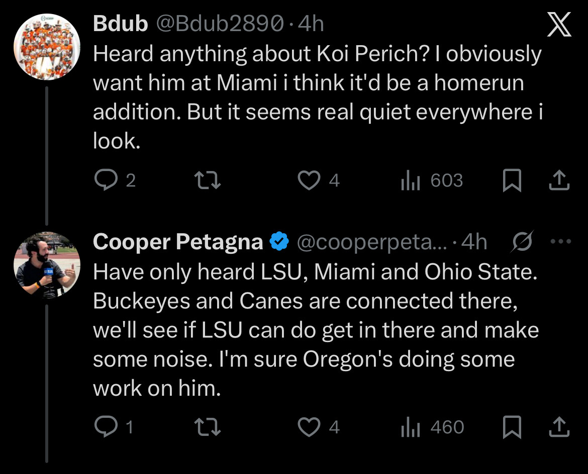Screen dimensions: 588x474
Task: Open Cooper Petagna's profile name link
Action: (x=178, y=242)
